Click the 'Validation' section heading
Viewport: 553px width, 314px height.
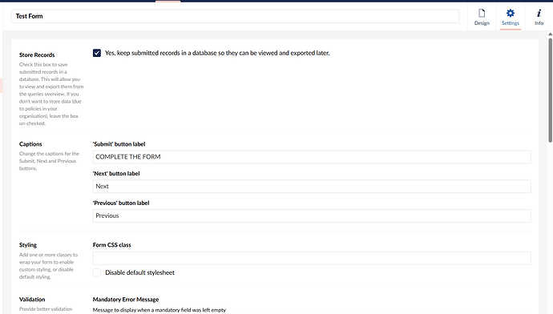pyautogui.click(x=32, y=300)
